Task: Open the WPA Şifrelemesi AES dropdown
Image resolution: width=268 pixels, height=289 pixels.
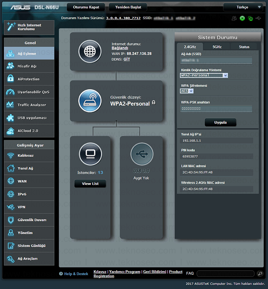Action: point(187,91)
